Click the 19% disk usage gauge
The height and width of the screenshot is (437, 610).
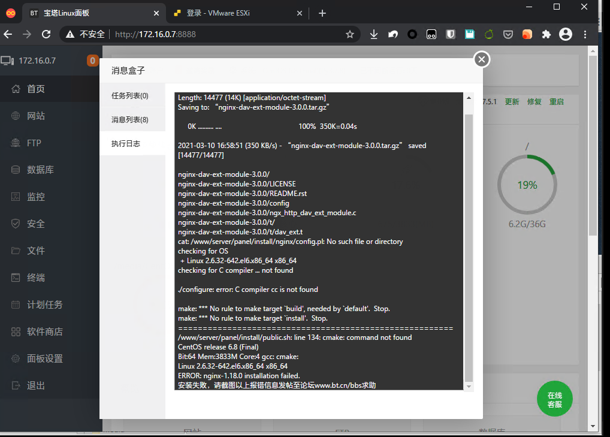[x=527, y=185]
